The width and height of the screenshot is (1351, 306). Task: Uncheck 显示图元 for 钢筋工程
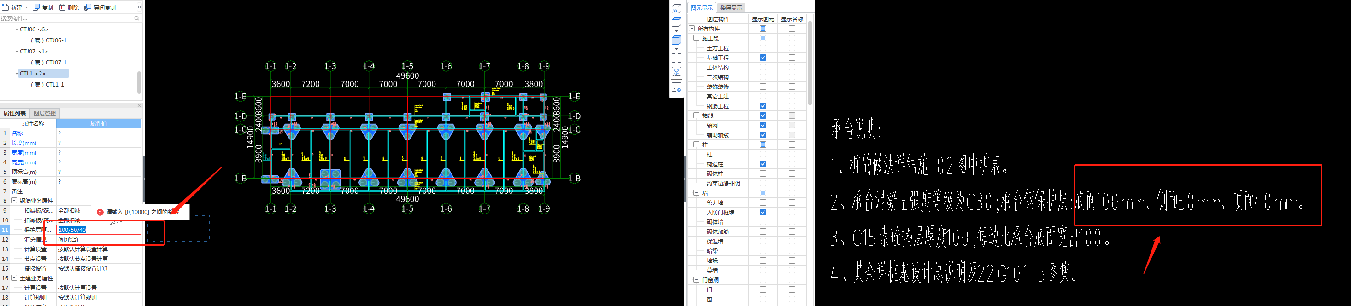(763, 106)
